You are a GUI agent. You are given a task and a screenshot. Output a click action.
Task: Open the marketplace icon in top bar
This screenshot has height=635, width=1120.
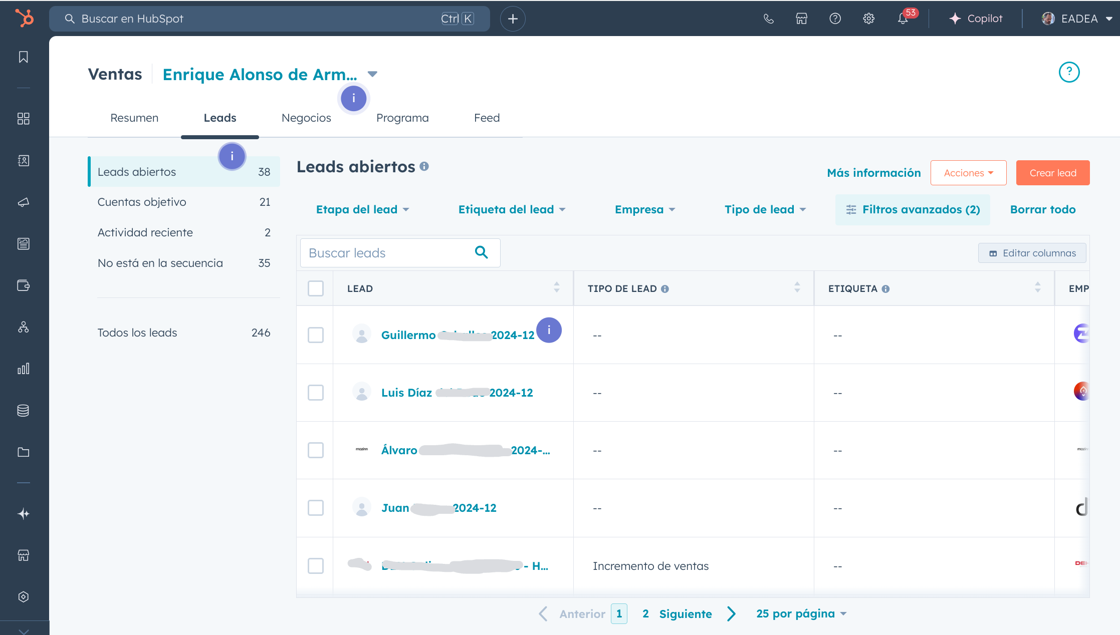(x=802, y=19)
